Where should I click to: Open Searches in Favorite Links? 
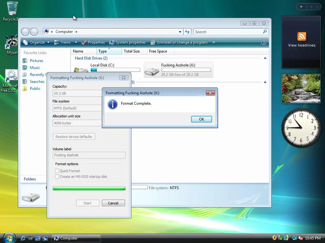click(34, 81)
